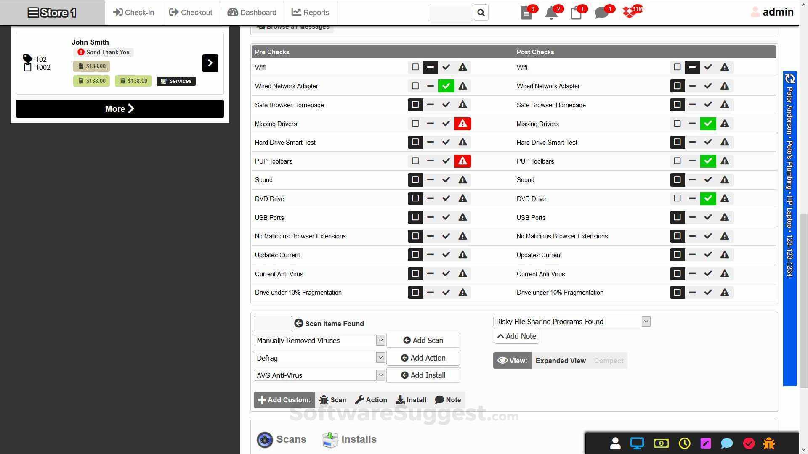Screen dimensions: 808x454
Task: Open the Reports menu item
Action: (x=310, y=12)
